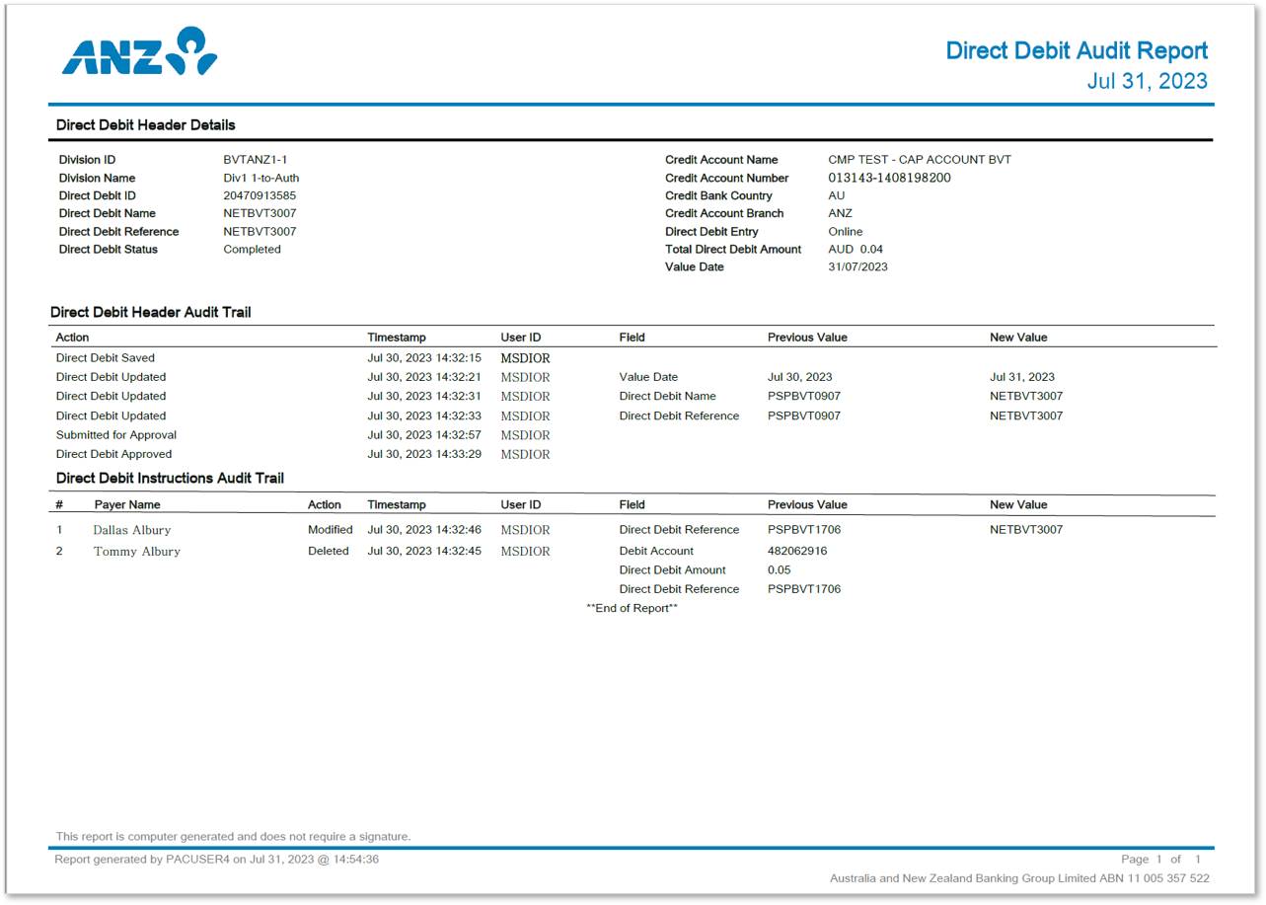Click the Page 1 of 1 indicator
The image size is (1266, 905).
click(x=1161, y=859)
